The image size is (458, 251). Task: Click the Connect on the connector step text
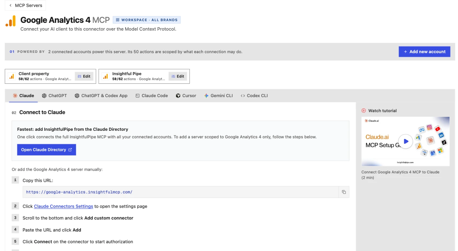click(x=78, y=242)
